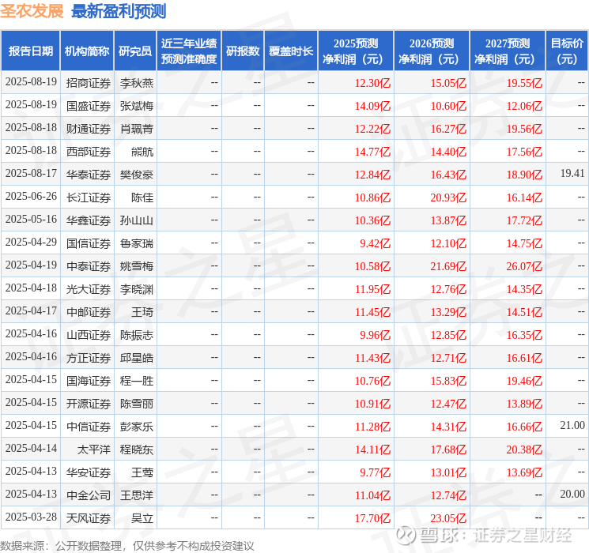Click 长江证券 2026 forecast 20.93亿
The height and width of the screenshot is (553, 589).
tap(448, 197)
